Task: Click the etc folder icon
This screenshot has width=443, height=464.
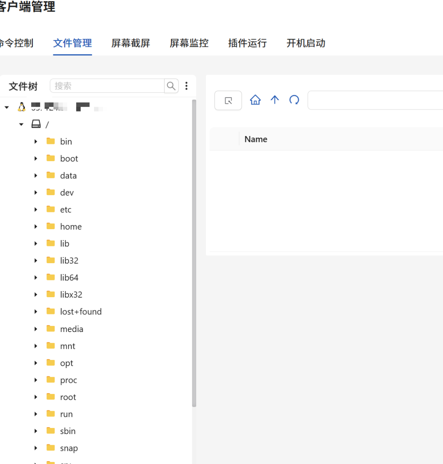Action: click(51, 209)
